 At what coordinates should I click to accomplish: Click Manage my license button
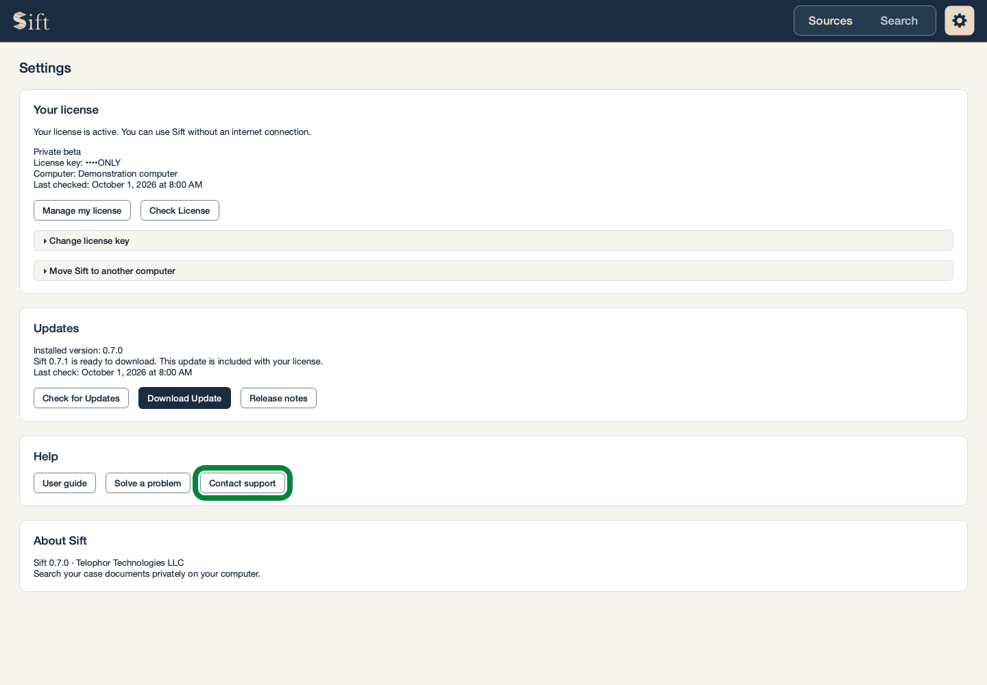coord(82,210)
